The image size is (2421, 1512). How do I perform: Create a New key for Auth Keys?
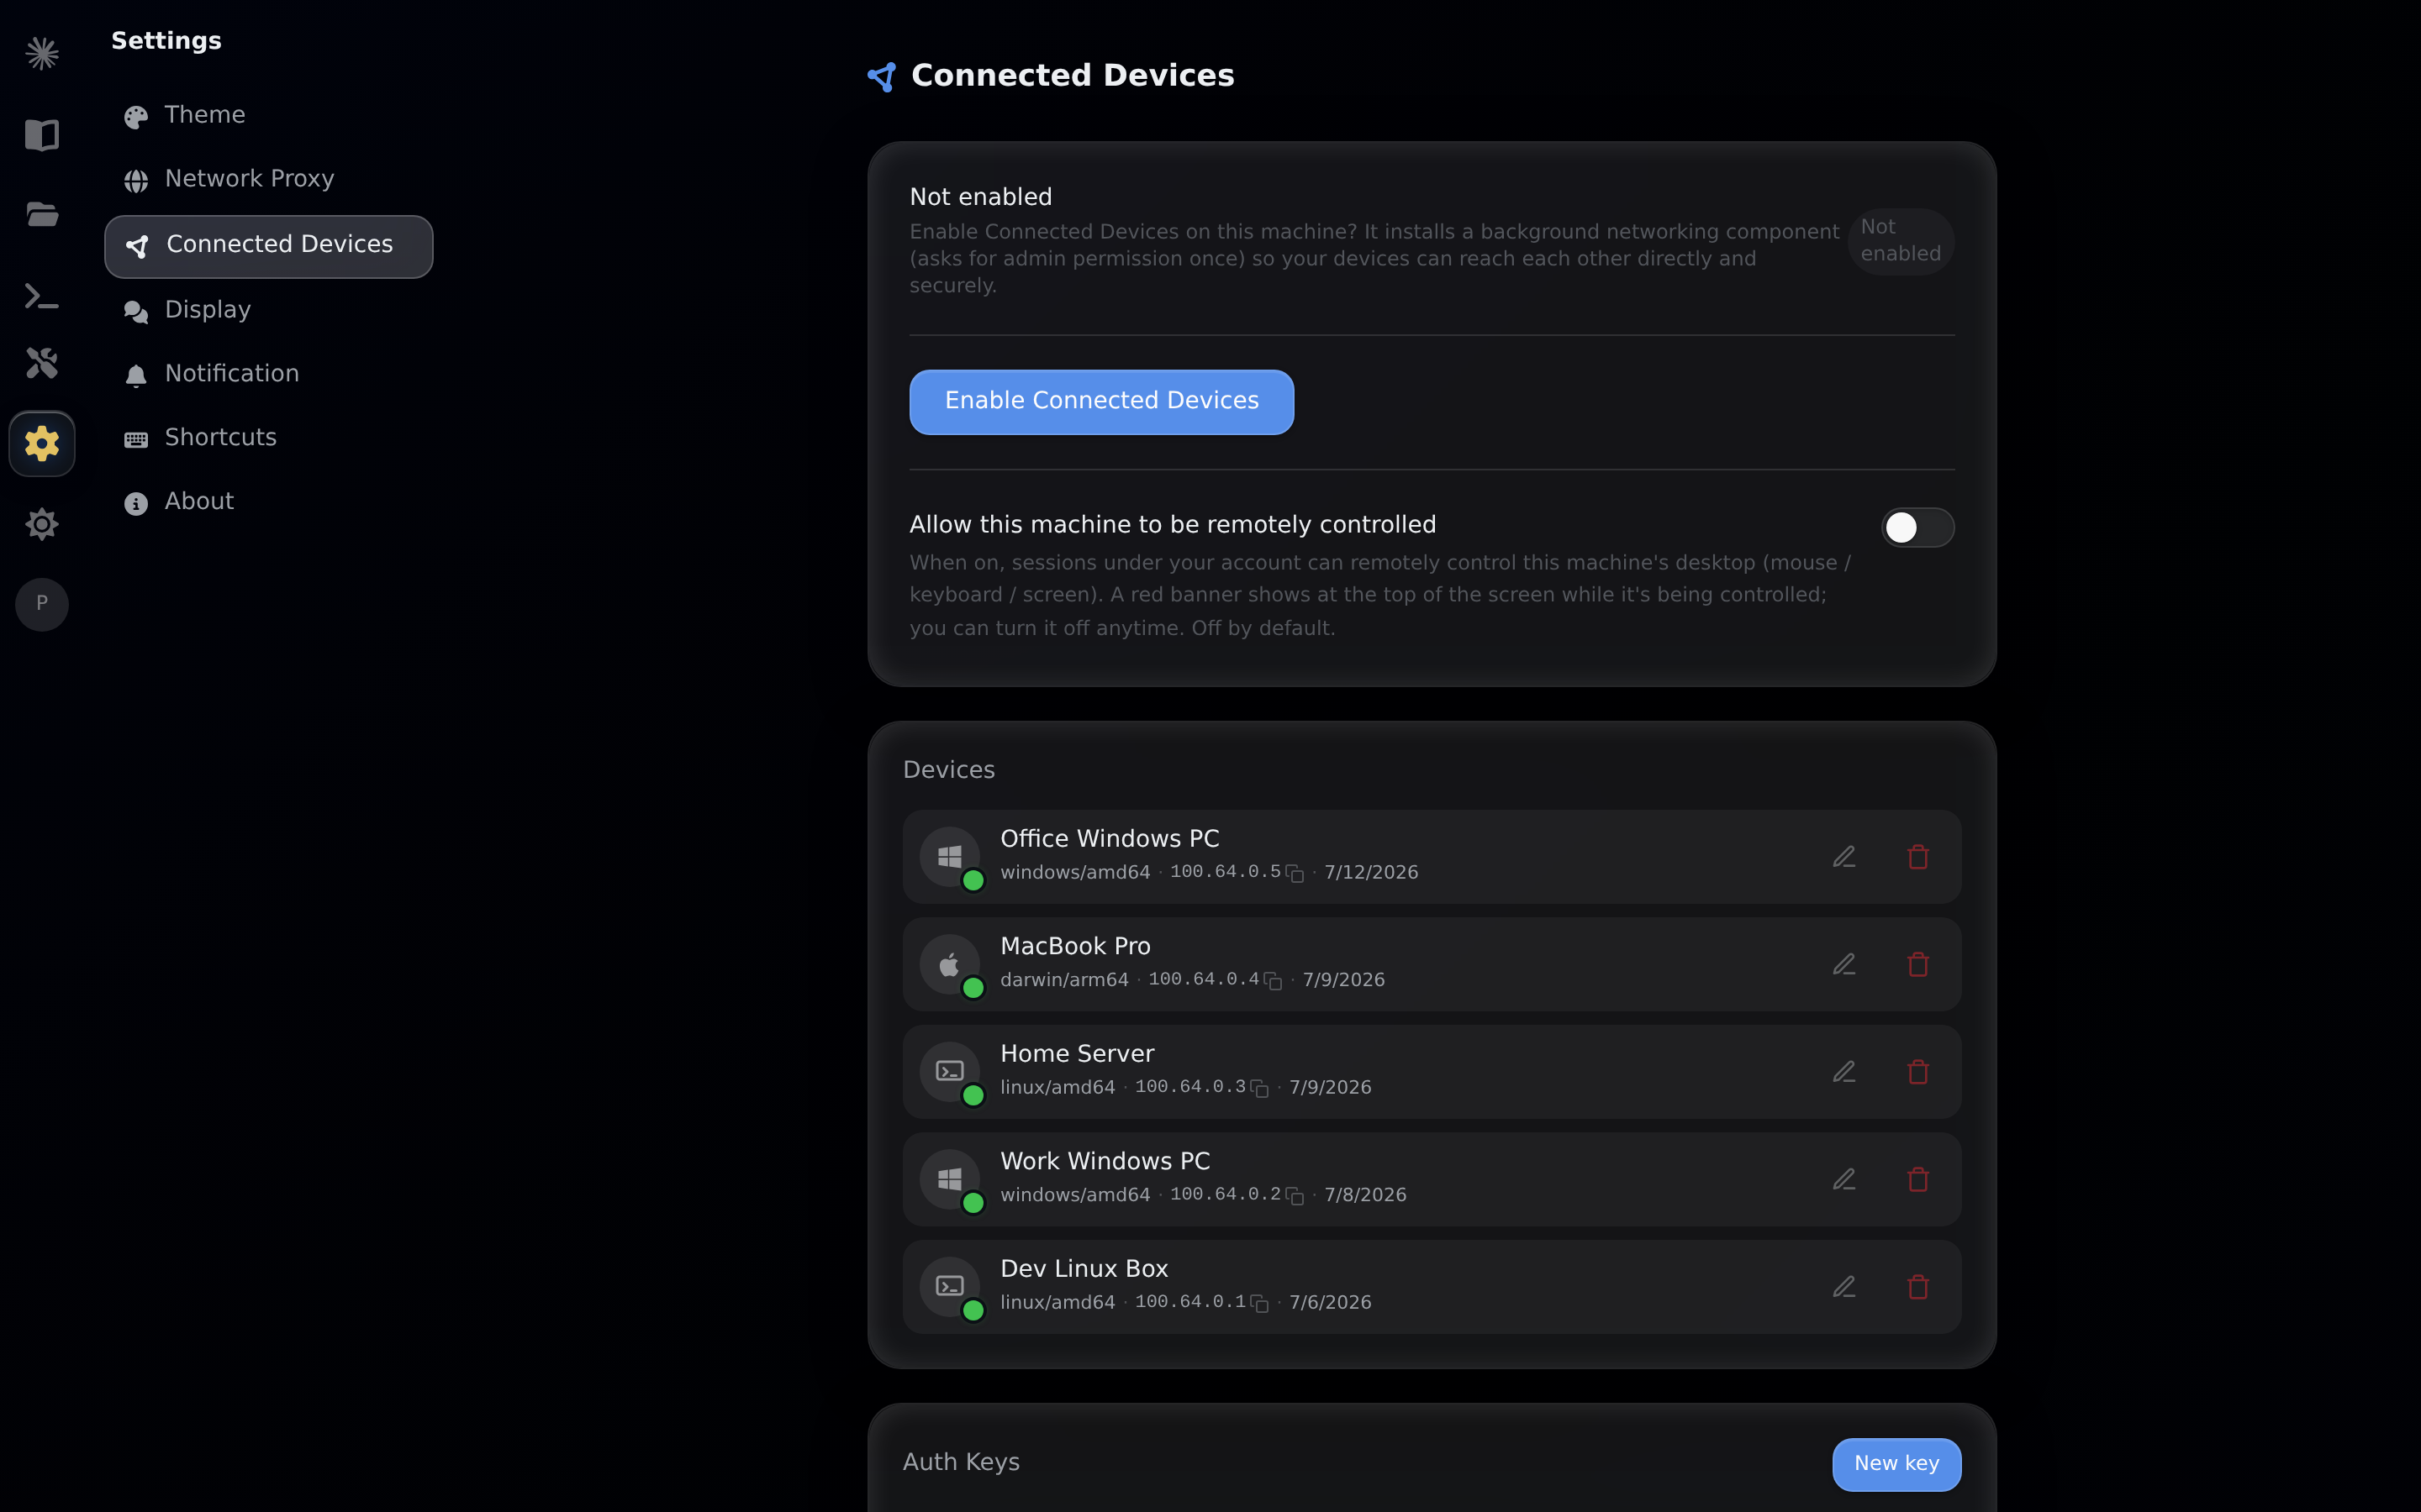[x=1896, y=1464]
